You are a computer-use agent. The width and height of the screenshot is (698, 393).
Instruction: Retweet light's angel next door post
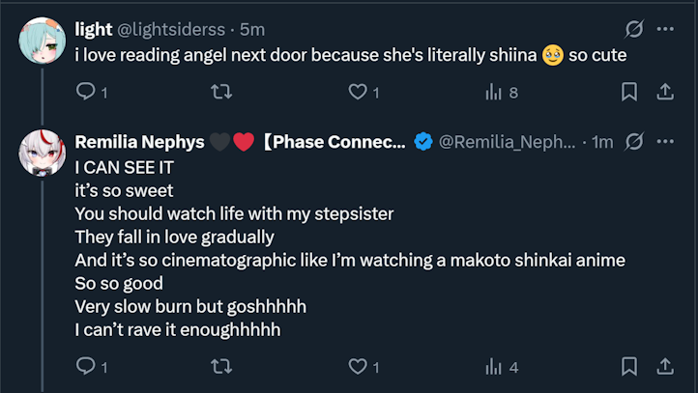(221, 92)
